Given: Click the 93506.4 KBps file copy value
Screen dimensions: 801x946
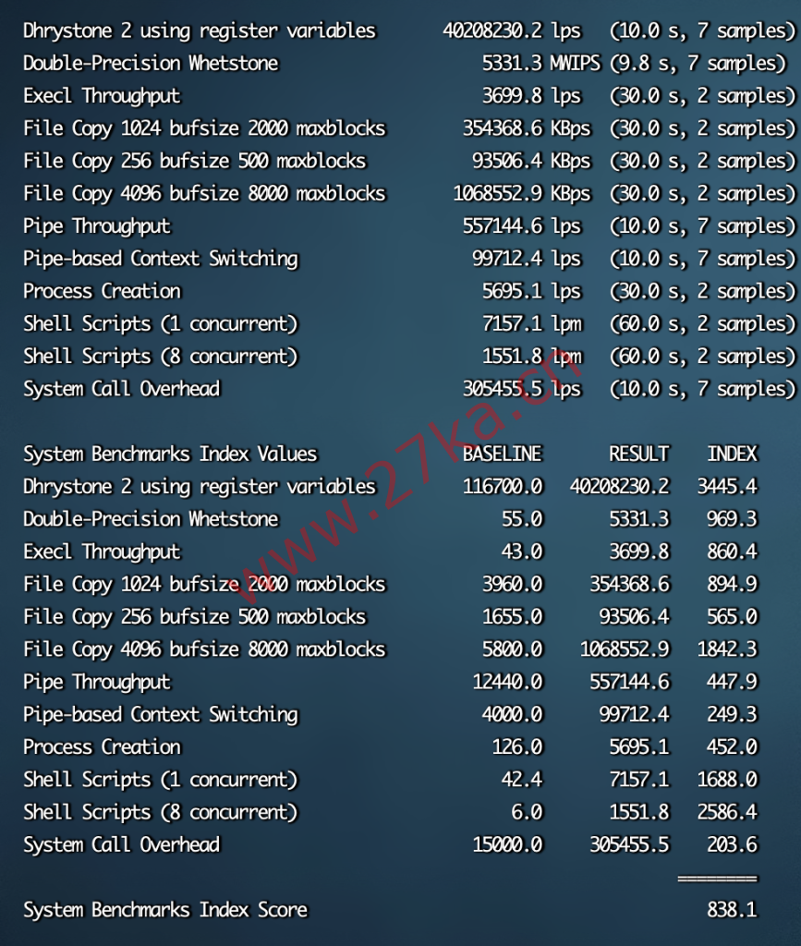Looking at the screenshot, I should (x=531, y=161).
